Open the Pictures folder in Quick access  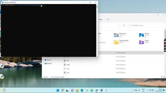tap(144, 35)
